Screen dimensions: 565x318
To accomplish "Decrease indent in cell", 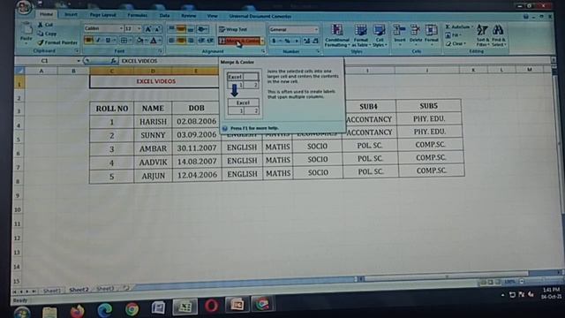I will (201, 41).
